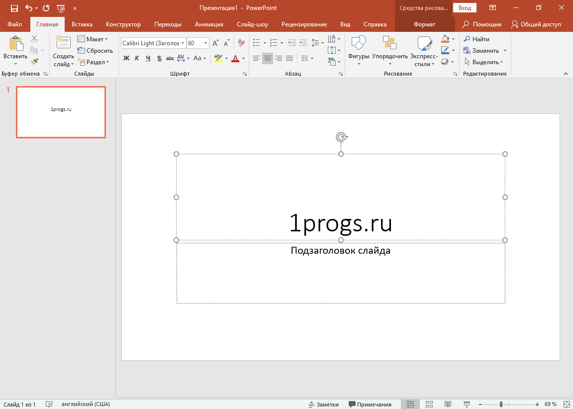
Task: Open the font size dropdown
Action: pos(205,43)
